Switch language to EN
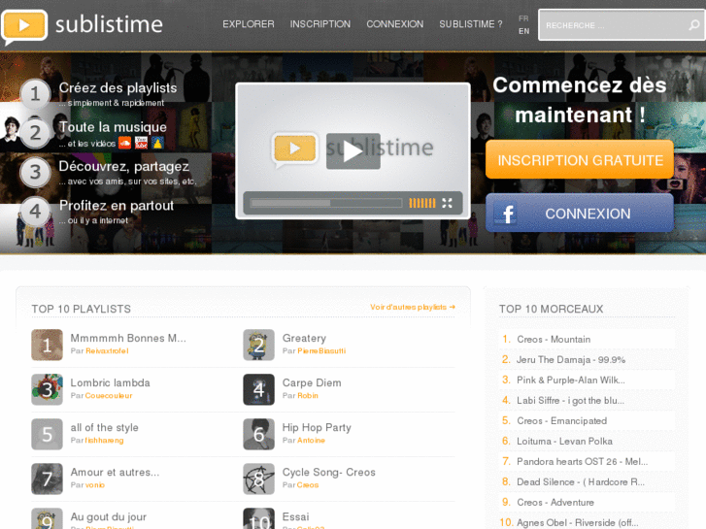 click(523, 31)
